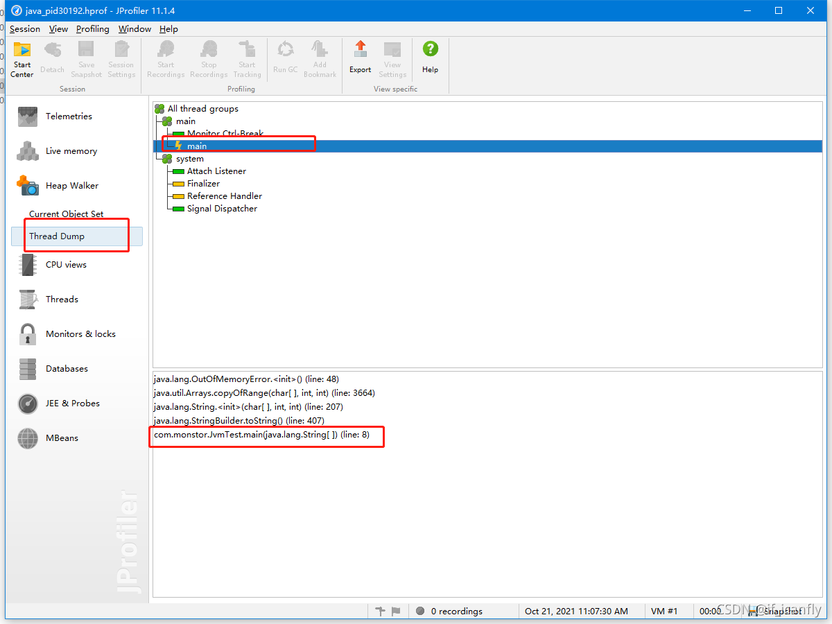Open the Live memory section icon
The height and width of the screenshot is (624, 832).
28,151
